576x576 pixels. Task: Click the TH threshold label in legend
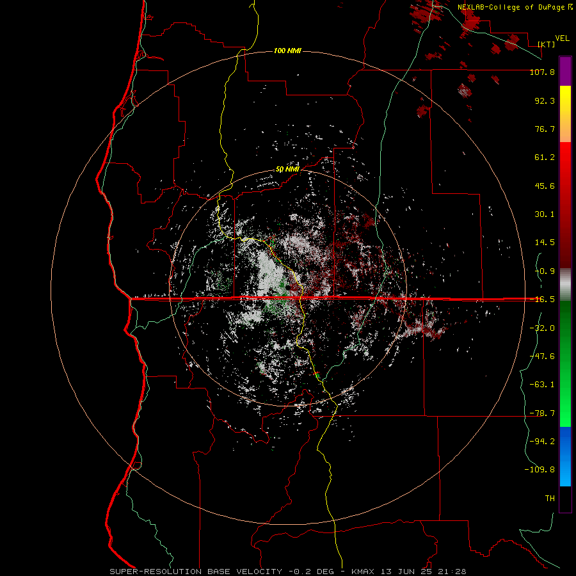[550, 499]
